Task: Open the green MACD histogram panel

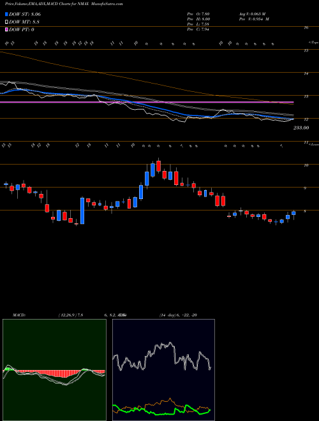Action: (54, 370)
